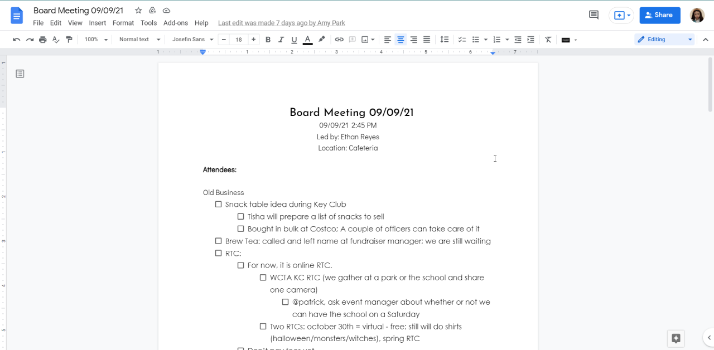Open Google account avatar
The width and height of the screenshot is (714, 350).
point(697,15)
